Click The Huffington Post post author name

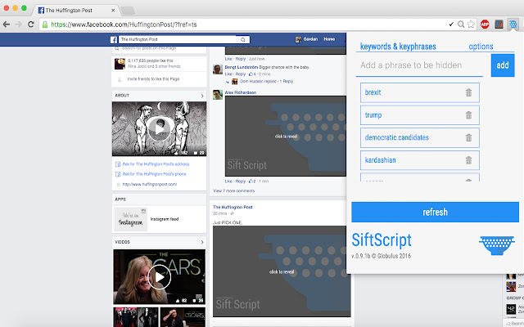pyautogui.click(x=233, y=207)
